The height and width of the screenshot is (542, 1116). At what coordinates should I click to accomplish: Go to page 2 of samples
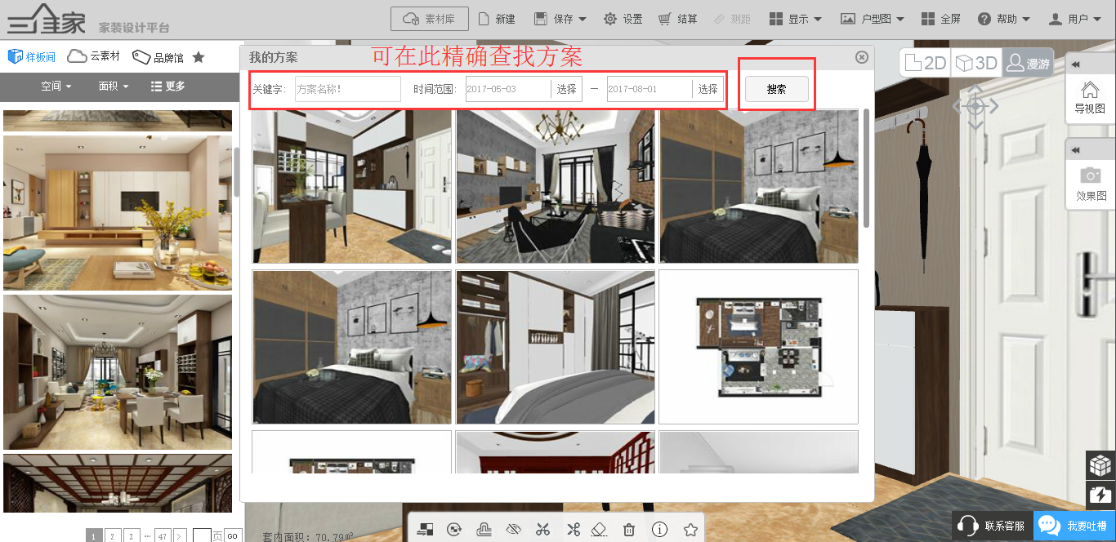114,535
